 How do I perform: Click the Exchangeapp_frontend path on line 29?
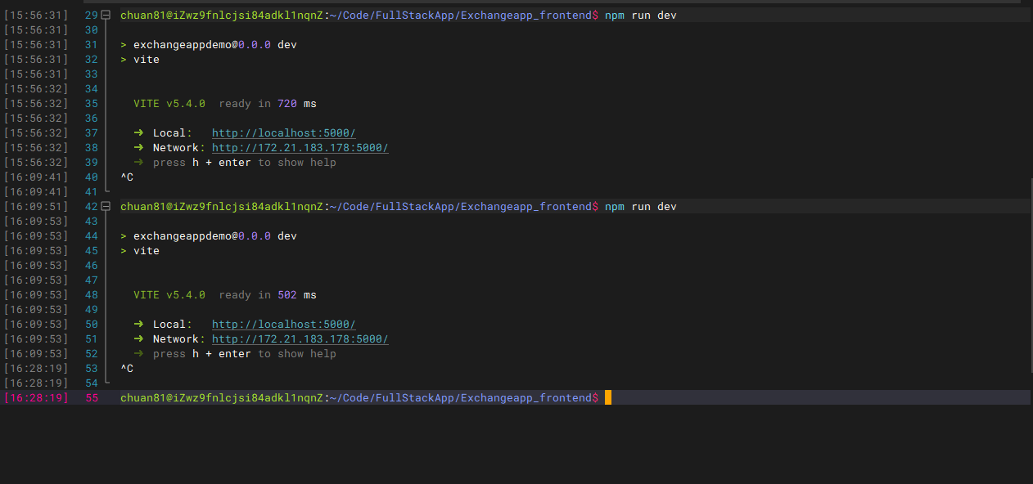(526, 16)
